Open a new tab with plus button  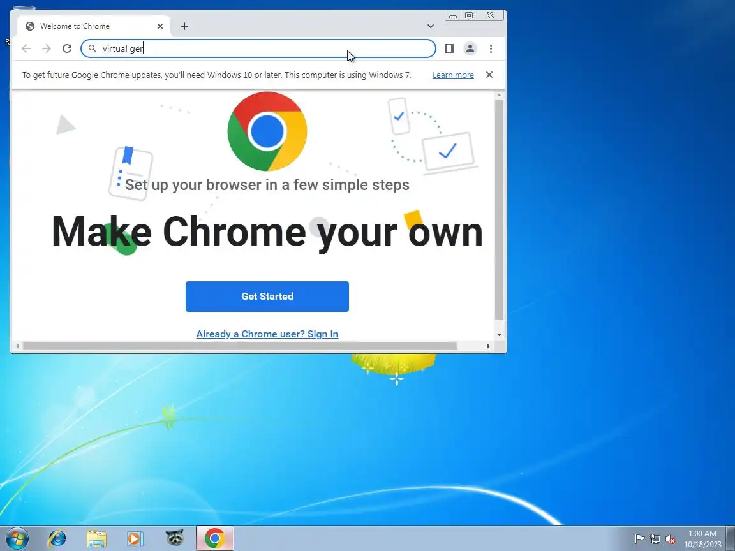(x=184, y=26)
